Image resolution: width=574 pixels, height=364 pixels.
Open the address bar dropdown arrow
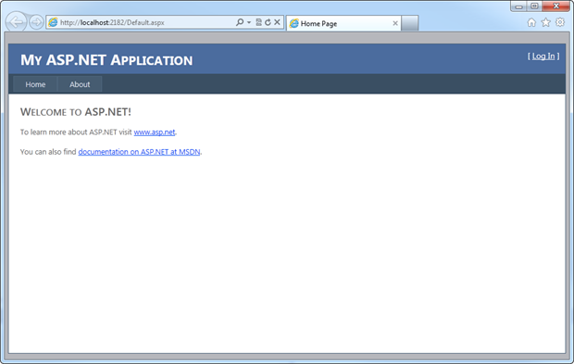pyautogui.click(x=249, y=22)
